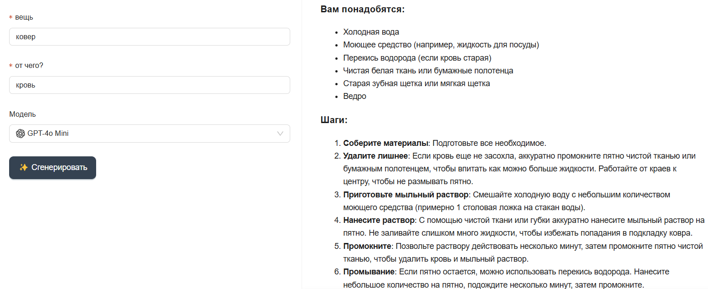
Task: Open the model selector showing GPT-4o Mini
Action: pos(149,133)
